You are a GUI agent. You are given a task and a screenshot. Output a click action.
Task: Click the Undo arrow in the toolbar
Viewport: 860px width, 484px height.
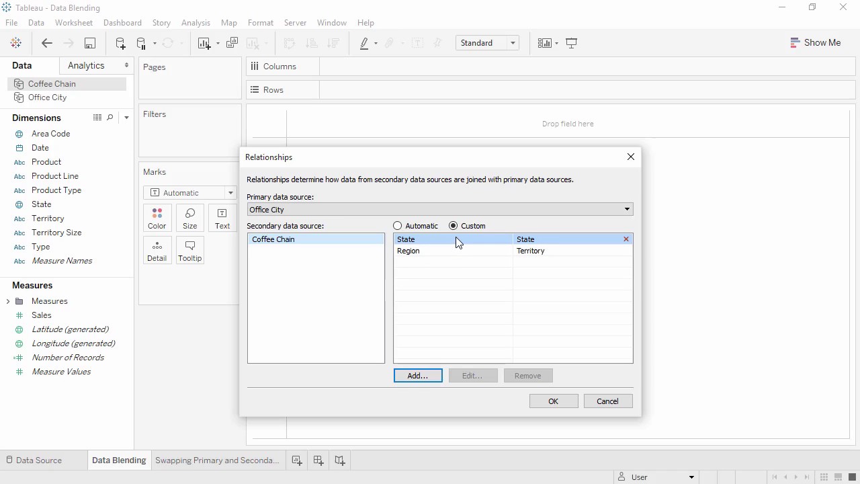click(x=46, y=43)
